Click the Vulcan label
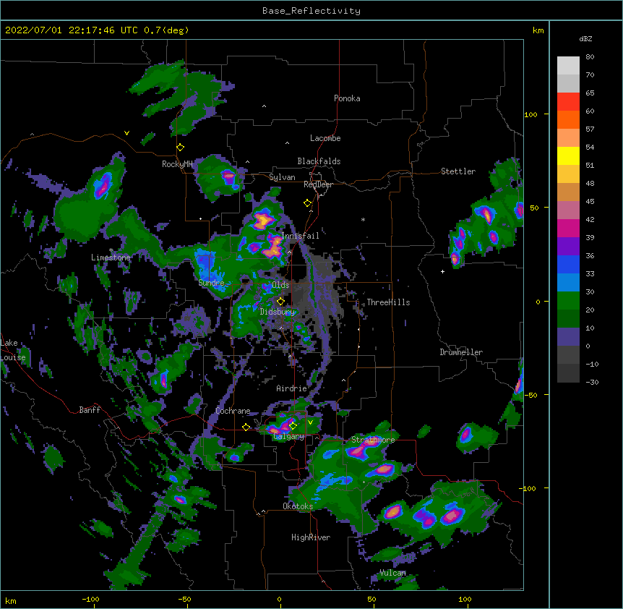This screenshot has width=623, height=609. [x=392, y=573]
